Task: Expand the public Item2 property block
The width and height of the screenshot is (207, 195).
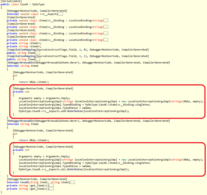Action: [38, 59]
